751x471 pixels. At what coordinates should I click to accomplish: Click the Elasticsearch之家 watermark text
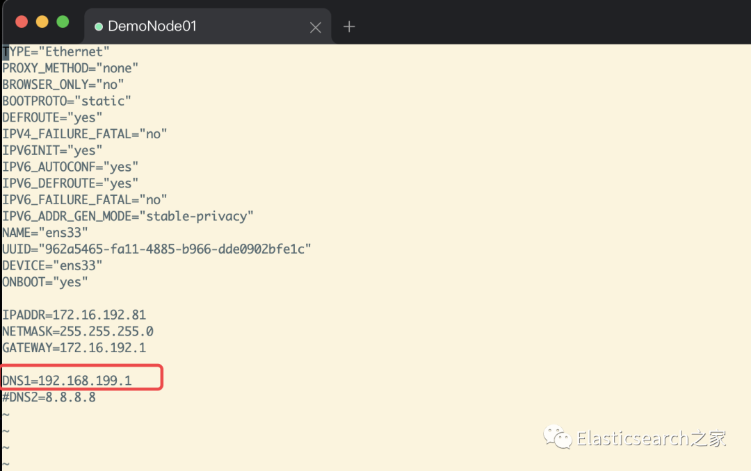(x=651, y=438)
